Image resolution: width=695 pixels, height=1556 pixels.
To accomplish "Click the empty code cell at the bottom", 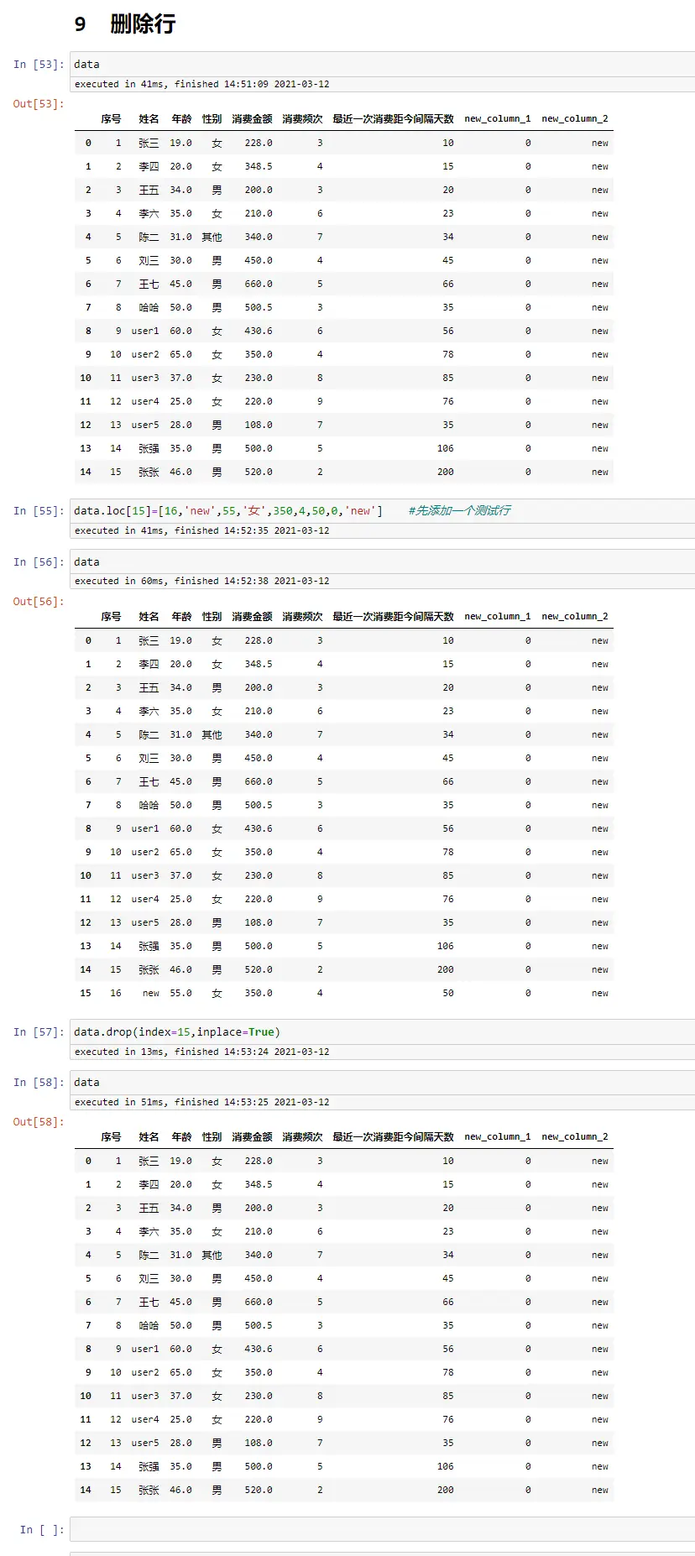I will click(x=382, y=1529).
